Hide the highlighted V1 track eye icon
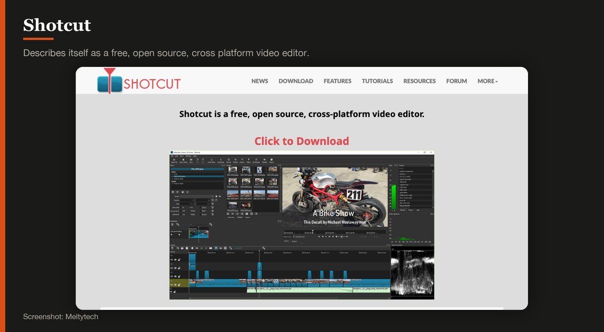604x332 pixels. tap(175, 285)
